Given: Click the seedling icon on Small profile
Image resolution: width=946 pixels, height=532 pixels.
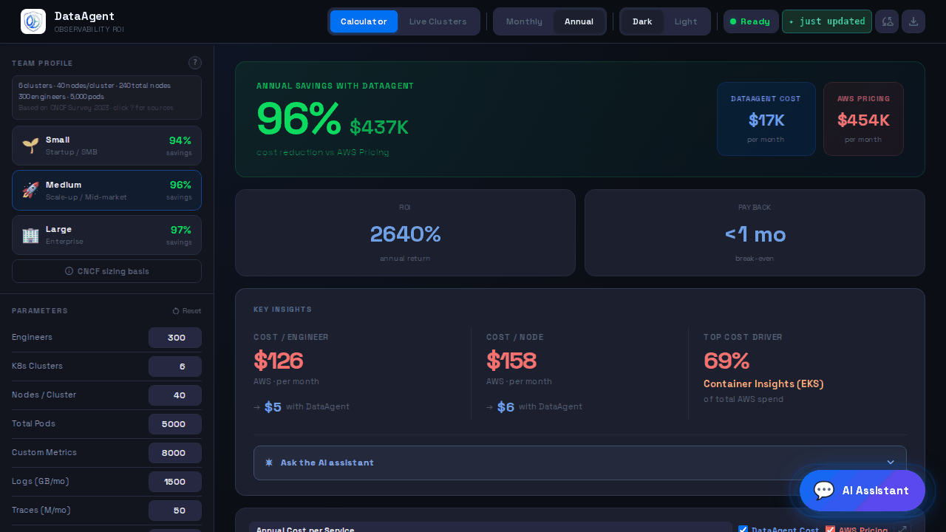Looking at the screenshot, I should click(x=30, y=145).
